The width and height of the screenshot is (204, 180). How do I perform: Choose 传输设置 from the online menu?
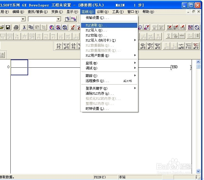point(109,18)
